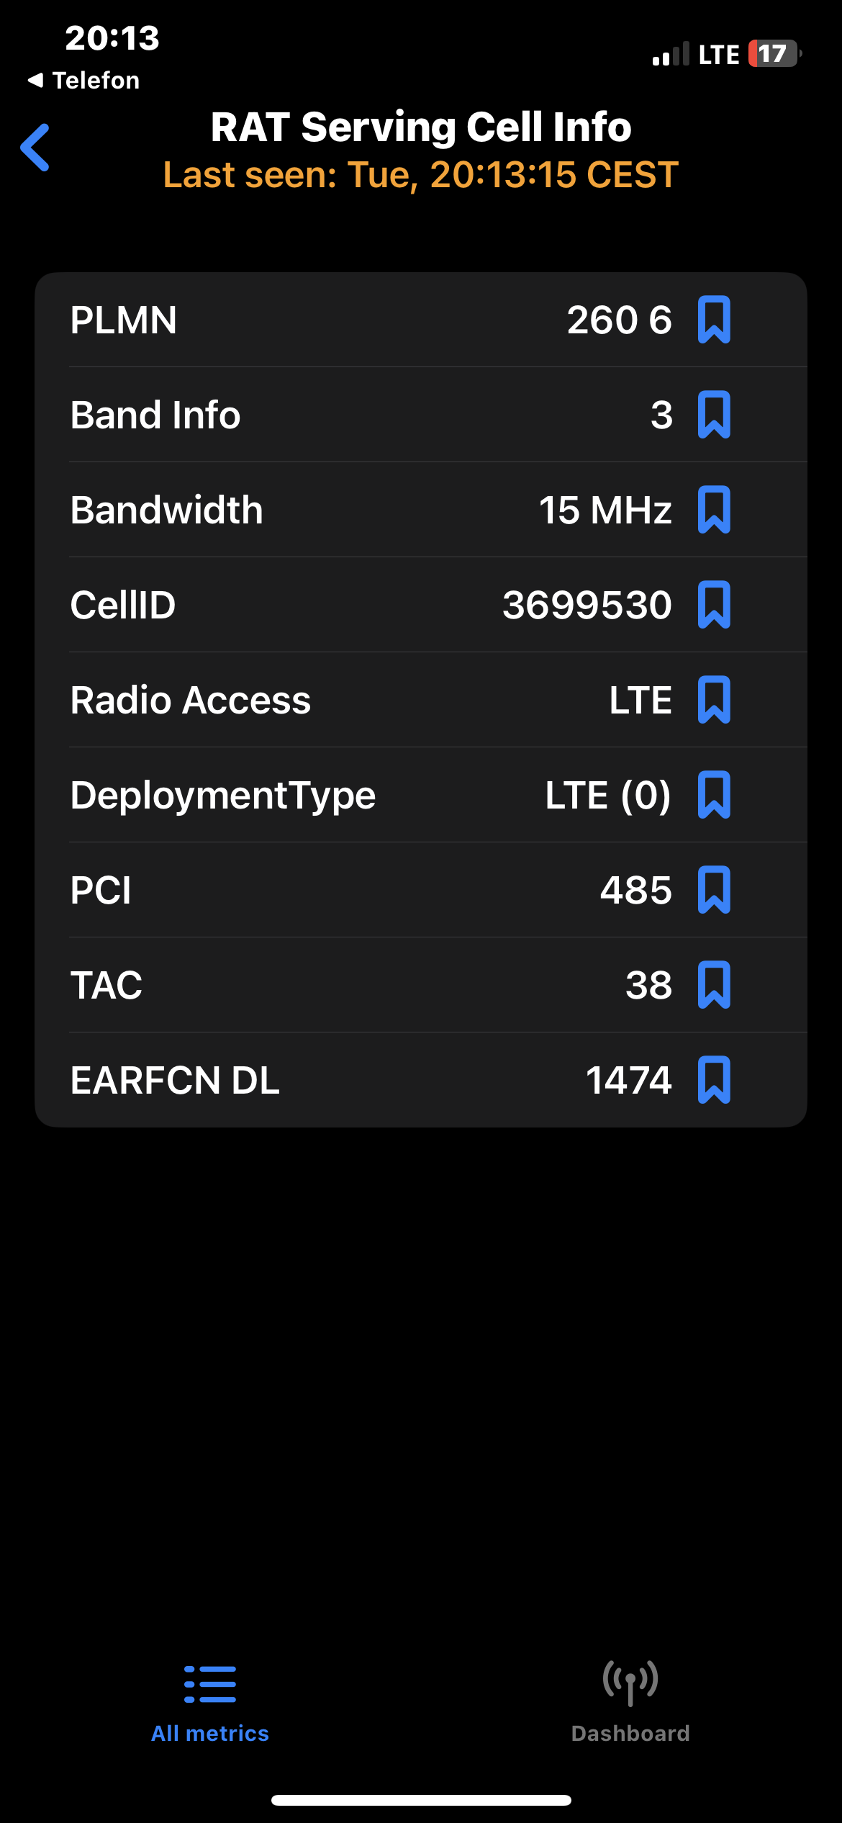Tap the LTE battery status indicator
This screenshot has width=842, height=1823.
pyautogui.click(x=749, y=54)
